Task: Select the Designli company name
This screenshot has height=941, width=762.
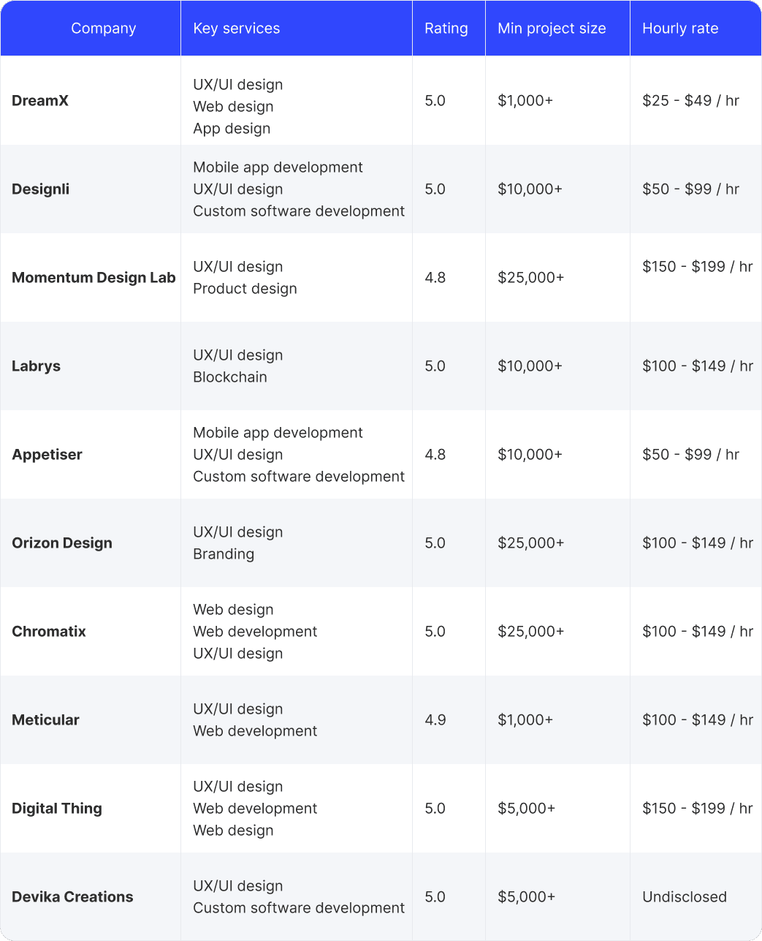Action: tap(41, 189)
